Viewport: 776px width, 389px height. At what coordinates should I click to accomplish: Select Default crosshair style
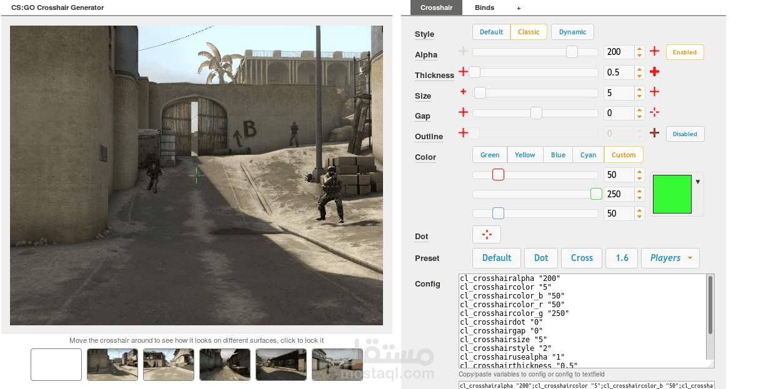491,32
